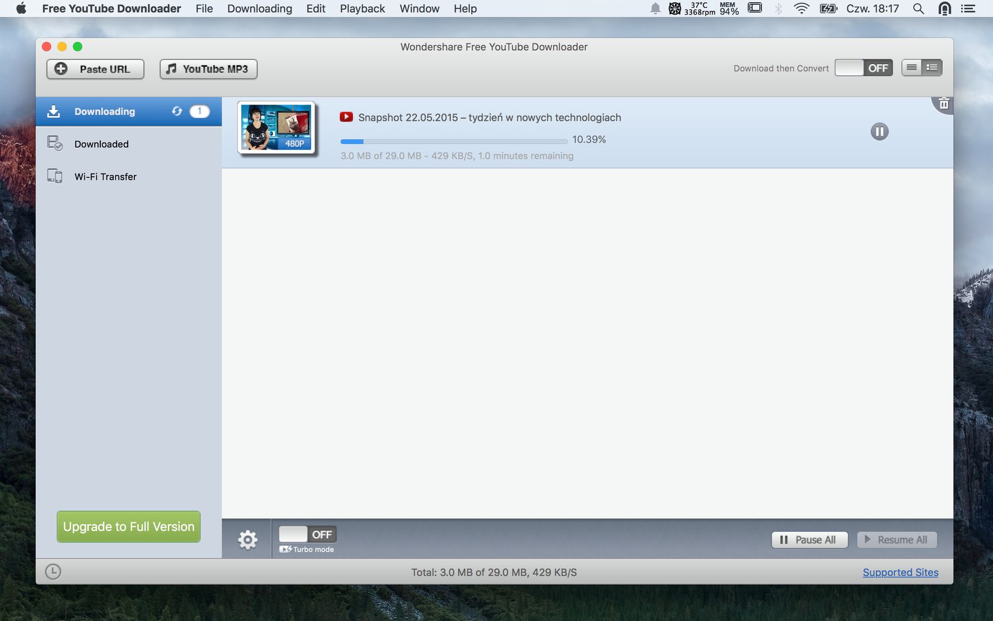Pause the Snapshot video download

coord(879,132)
